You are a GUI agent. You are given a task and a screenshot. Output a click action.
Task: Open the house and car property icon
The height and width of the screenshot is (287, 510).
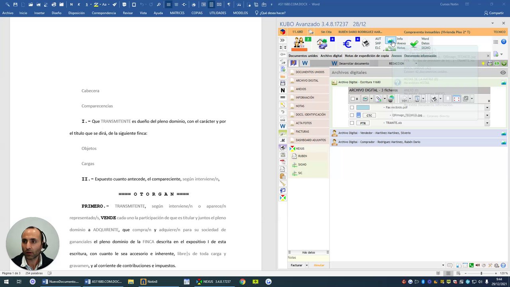(322, 43)
